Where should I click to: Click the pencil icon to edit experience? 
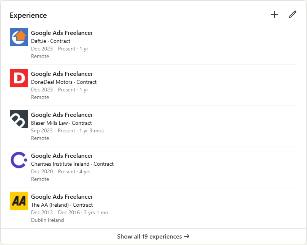293,14
